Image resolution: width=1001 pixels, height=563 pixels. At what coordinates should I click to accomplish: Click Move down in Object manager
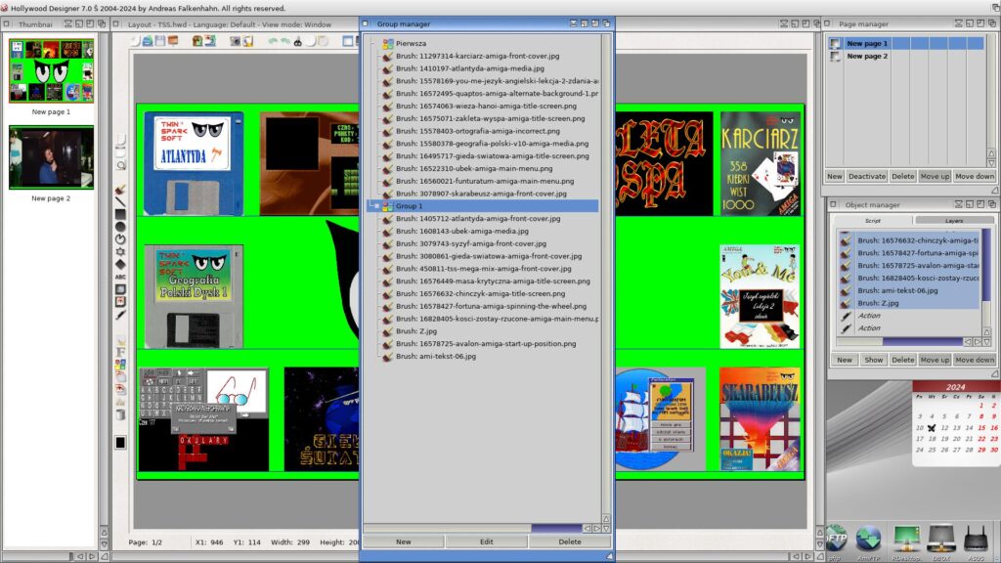pyautogui.click(x=975, y=360)
